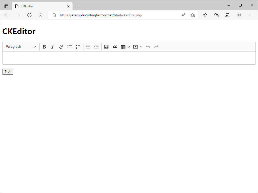Increase indent of the paragraph

click(96, 47)
